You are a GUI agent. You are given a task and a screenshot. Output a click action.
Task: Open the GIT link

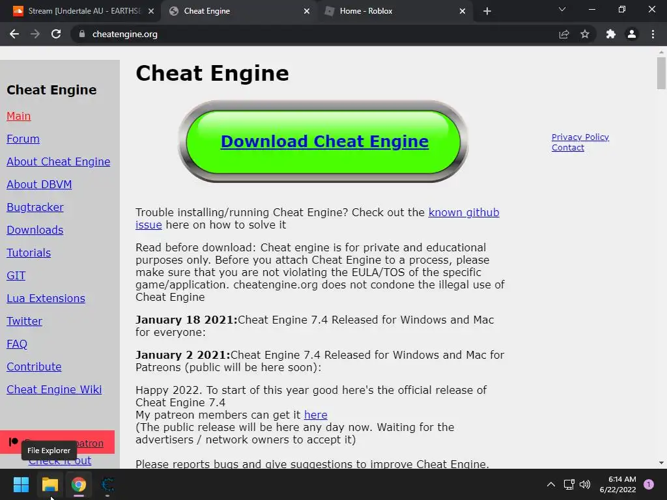[16, 275]
